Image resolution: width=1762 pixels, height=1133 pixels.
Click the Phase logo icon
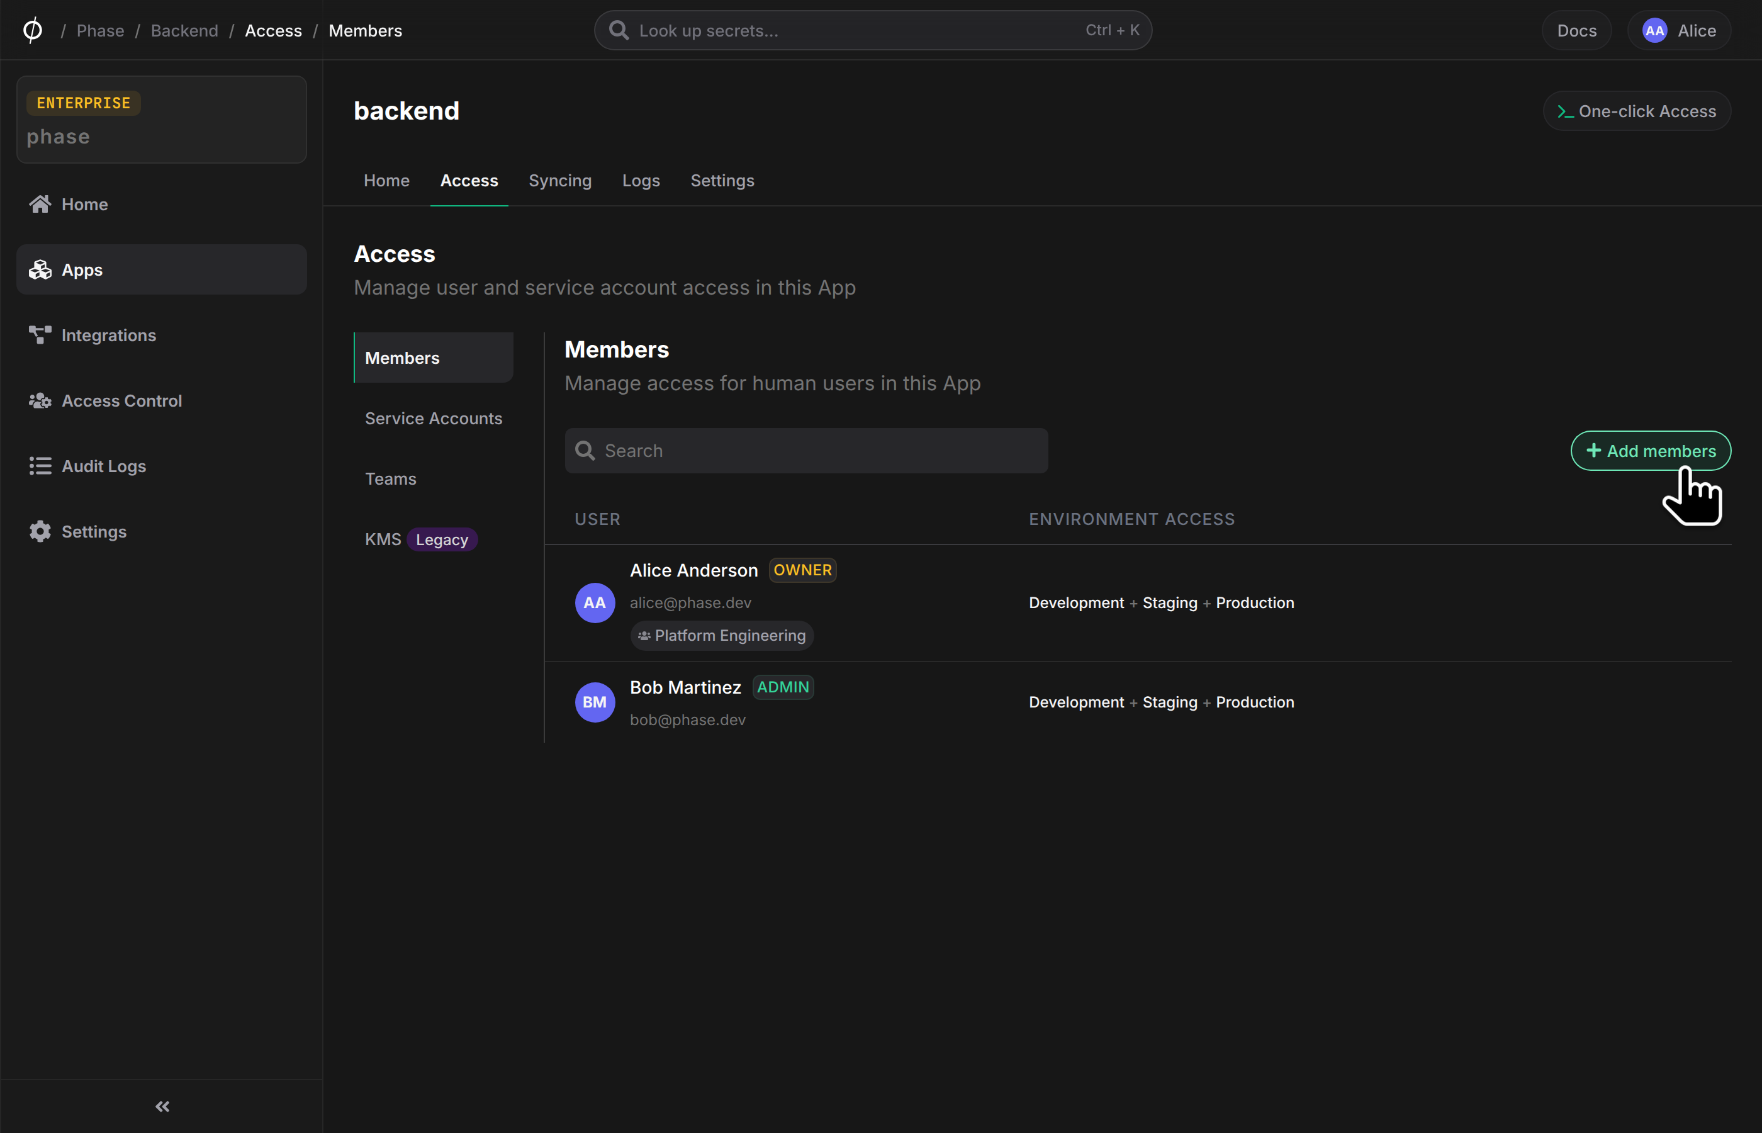click(32, 30)
